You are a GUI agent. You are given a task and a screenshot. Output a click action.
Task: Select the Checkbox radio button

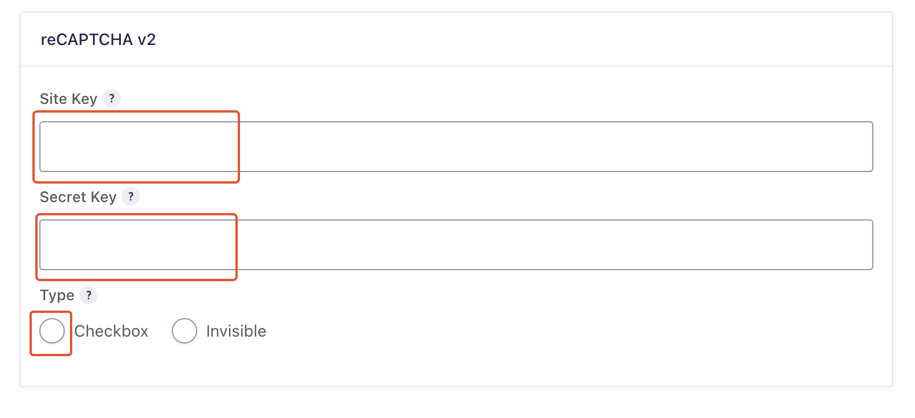52,331
